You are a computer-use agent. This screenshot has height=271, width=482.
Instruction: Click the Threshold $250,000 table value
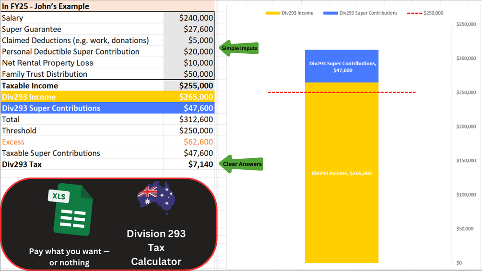click(x=196, y=130)
